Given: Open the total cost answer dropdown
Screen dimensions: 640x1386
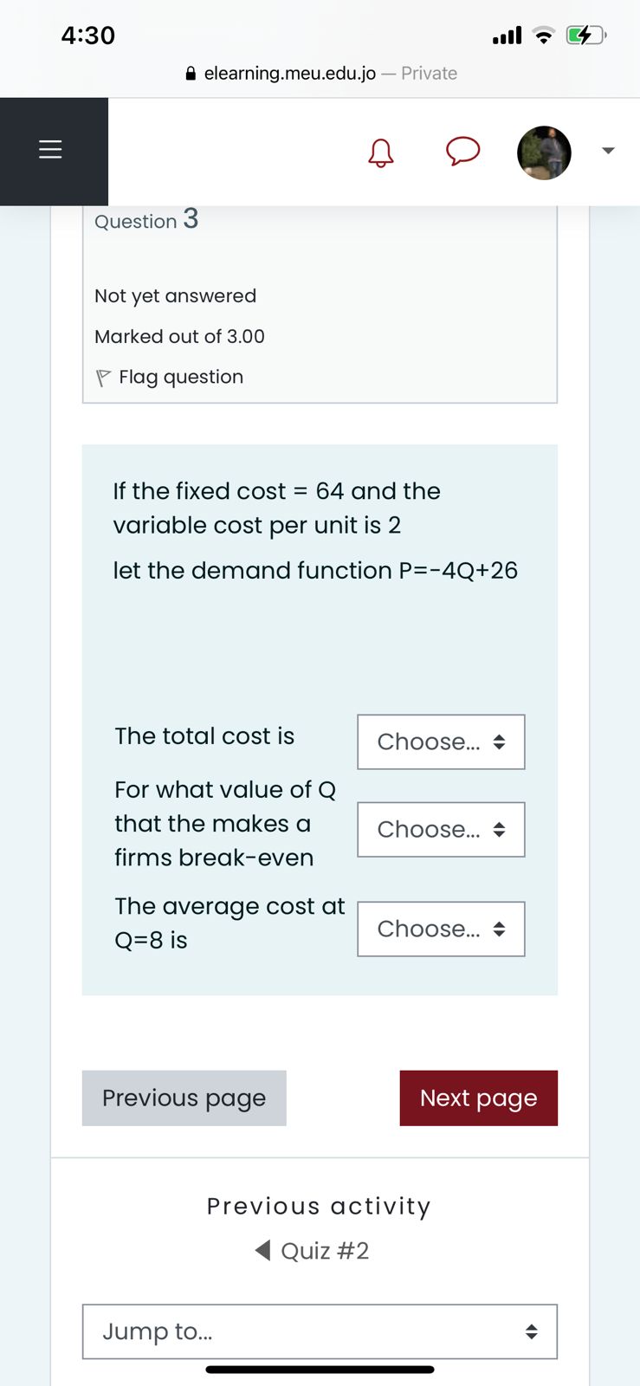Looking at the screenshot, I should pyautogui.click(x=441, y=742).
